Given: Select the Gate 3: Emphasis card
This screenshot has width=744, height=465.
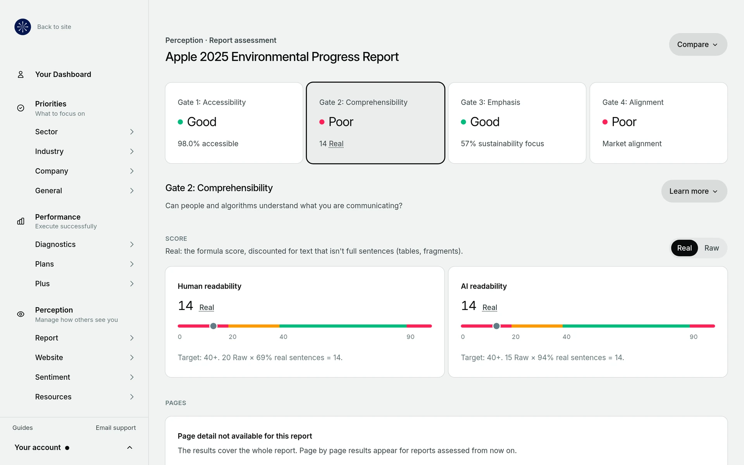Looking at the screenshot, I should (517, 123).
